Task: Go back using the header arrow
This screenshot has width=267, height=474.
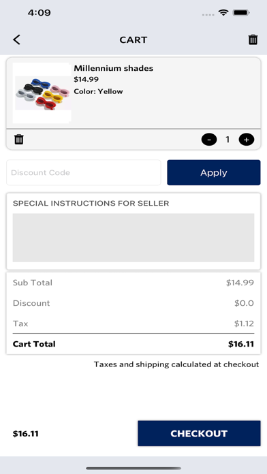Action: tap(16, 39)
